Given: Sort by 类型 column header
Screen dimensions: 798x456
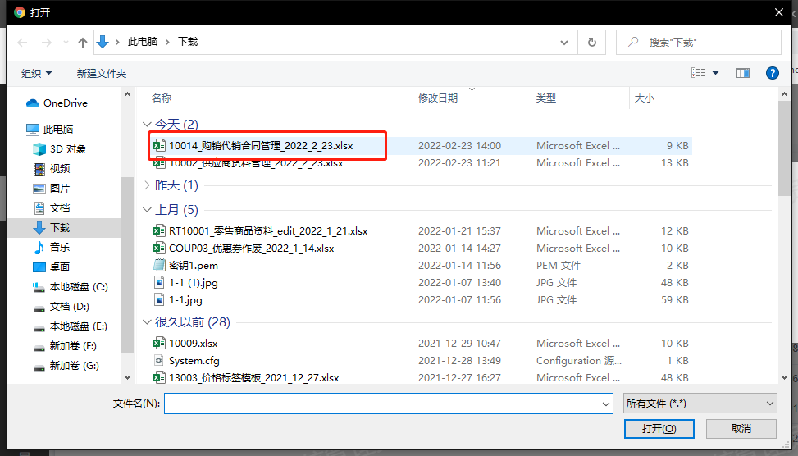Looking at the screenshot, I should point(546,98).
